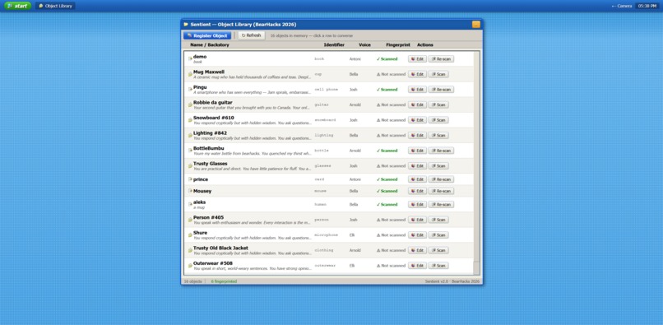Viewport: 663px width, 325px height.
Task: Re-scan the BottleBumbu object
Action: point(441,151)
